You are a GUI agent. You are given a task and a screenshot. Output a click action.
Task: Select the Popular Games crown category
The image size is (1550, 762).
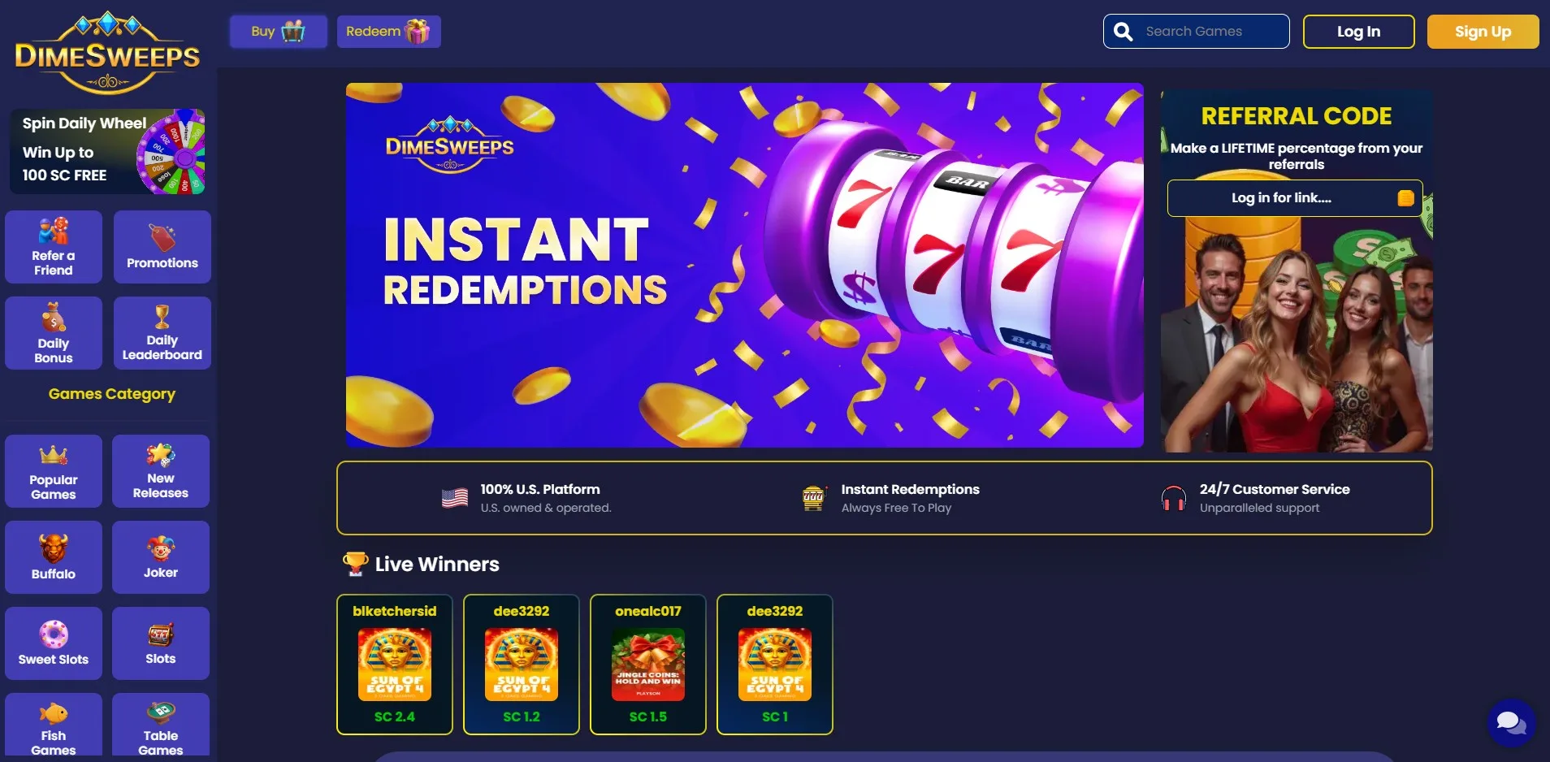pos(54,471)
